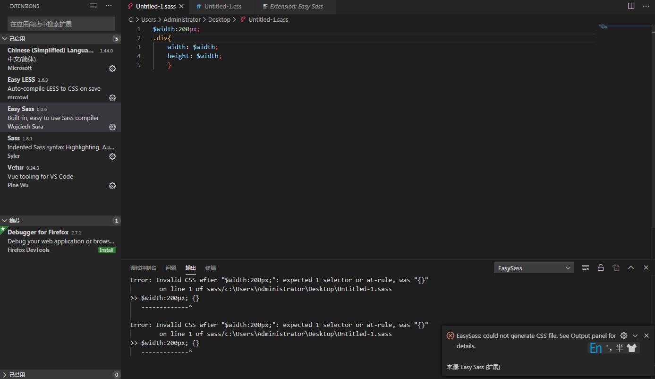Open the EasySass notification settings gear
655x379 pixels.
(x=624, y=336)
